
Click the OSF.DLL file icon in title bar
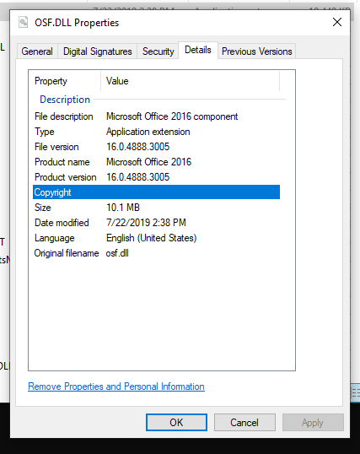pos(23,22)
